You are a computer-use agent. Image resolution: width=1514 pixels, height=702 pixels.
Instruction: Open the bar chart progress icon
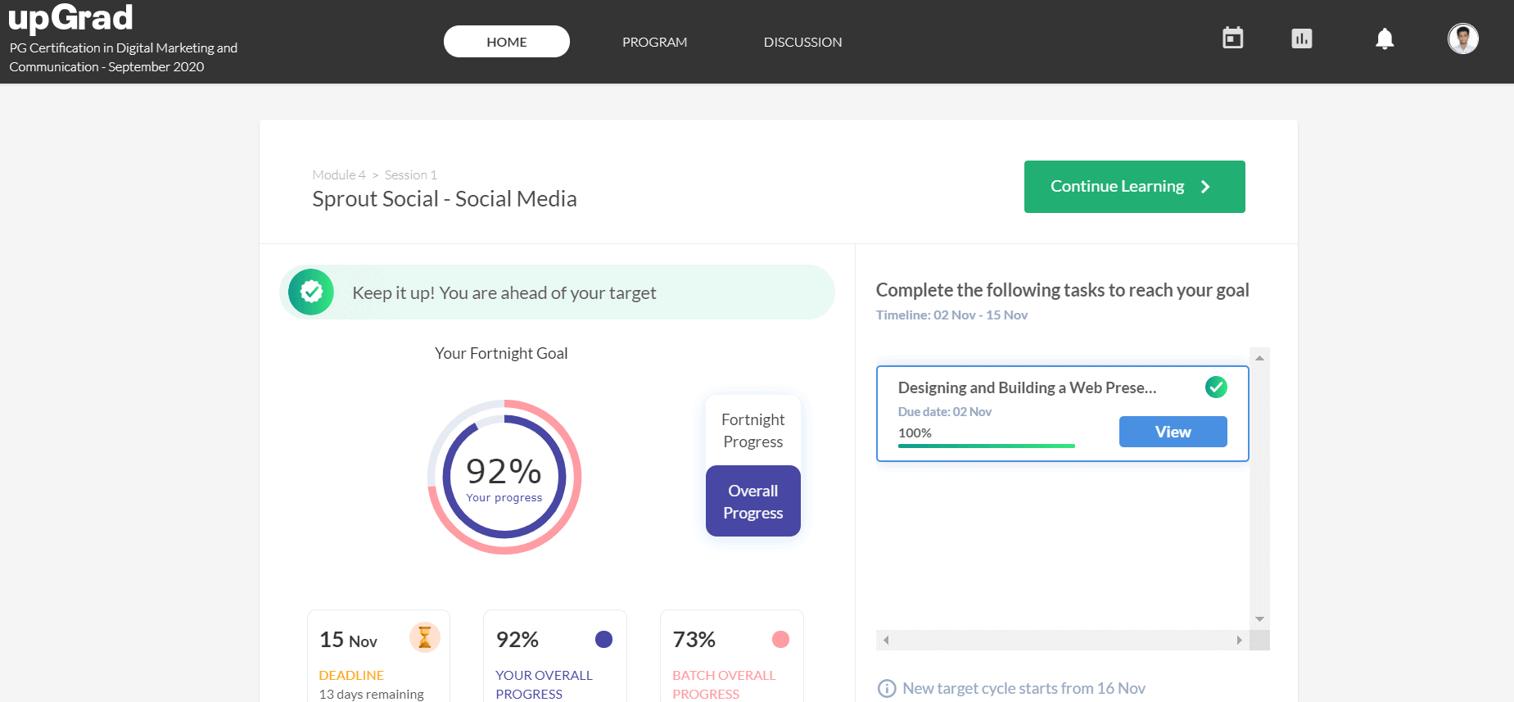(1301, 38)
